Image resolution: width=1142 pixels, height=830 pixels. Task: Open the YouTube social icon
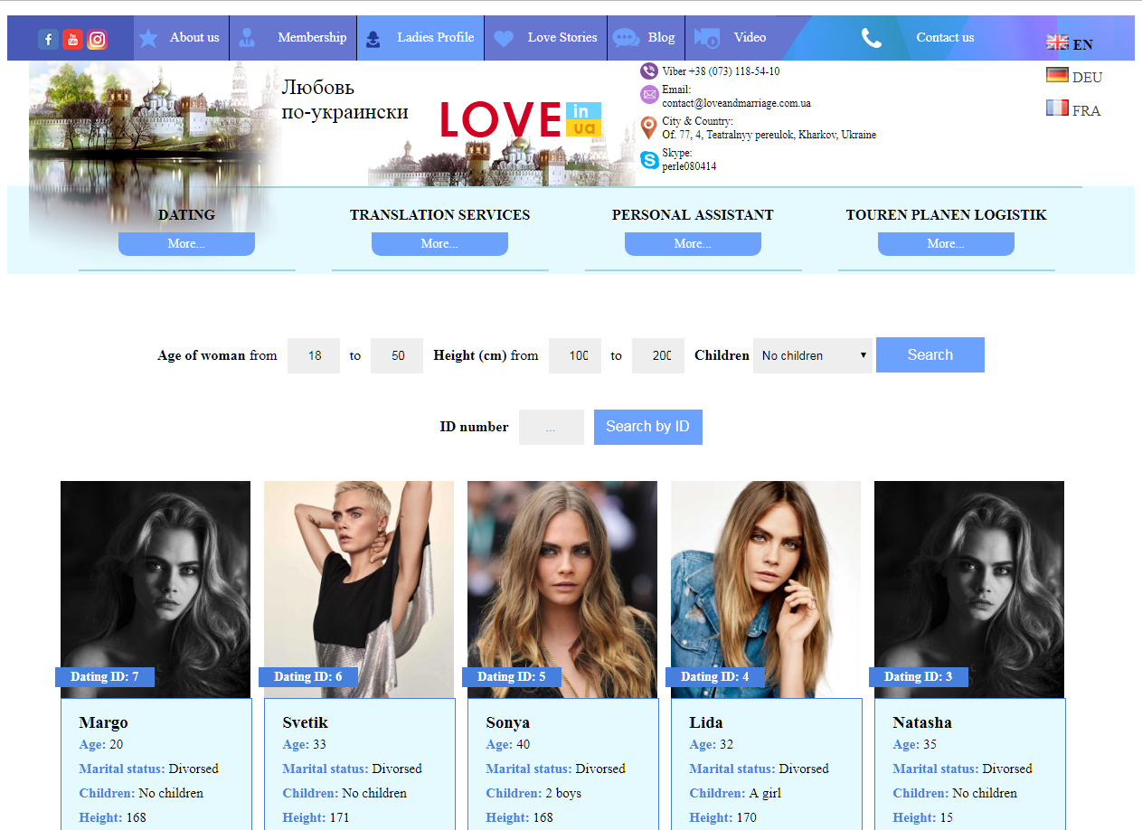tap(72, 39)
